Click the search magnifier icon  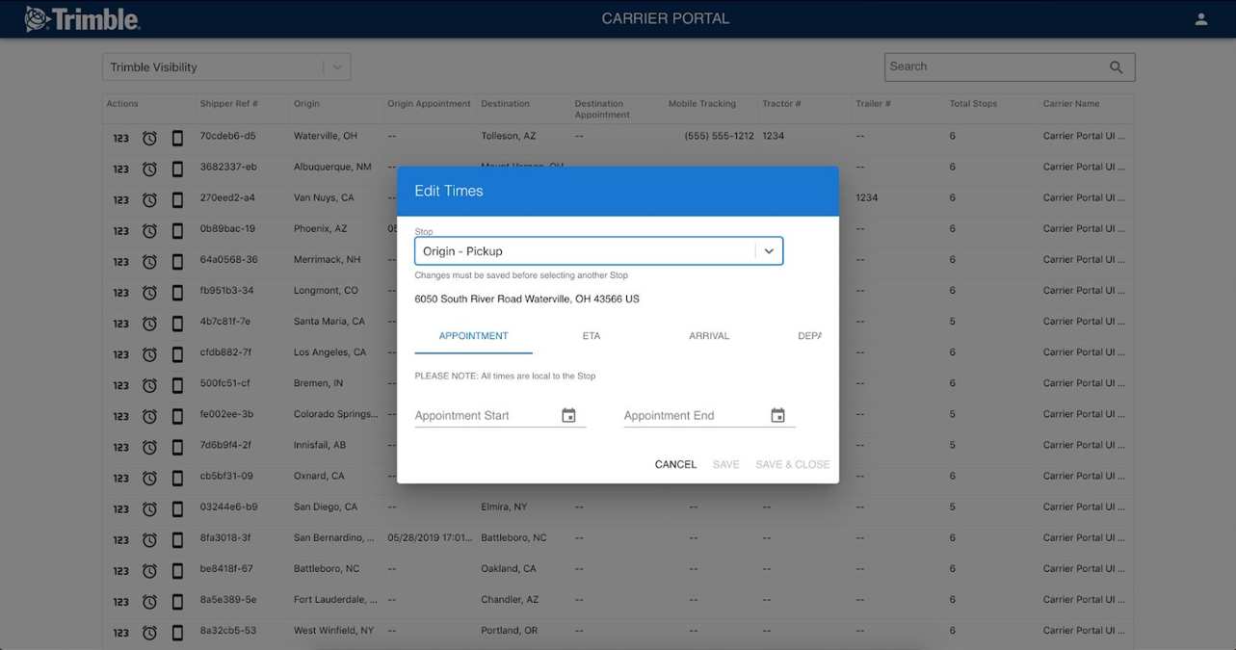pyautogui.click(x=1116, y=66)
